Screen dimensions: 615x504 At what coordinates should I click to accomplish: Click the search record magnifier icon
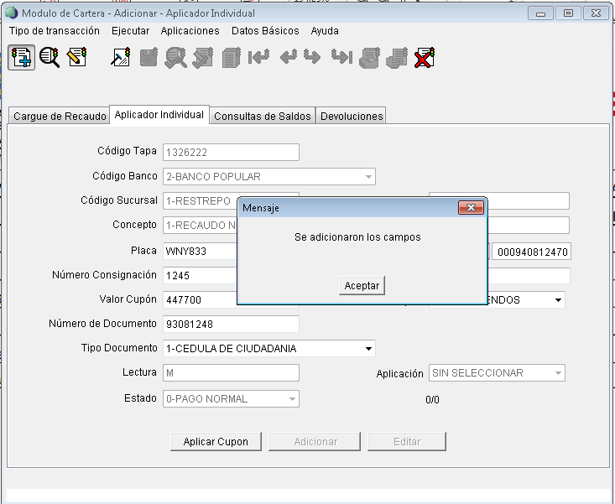point(50,57)
